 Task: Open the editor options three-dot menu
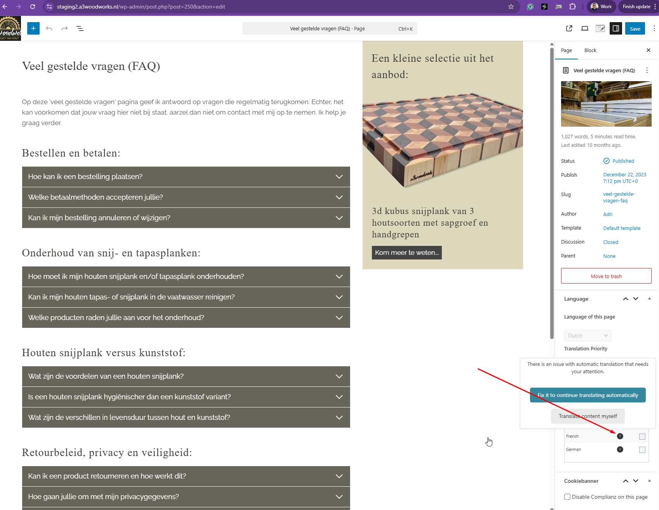point(654,28)
